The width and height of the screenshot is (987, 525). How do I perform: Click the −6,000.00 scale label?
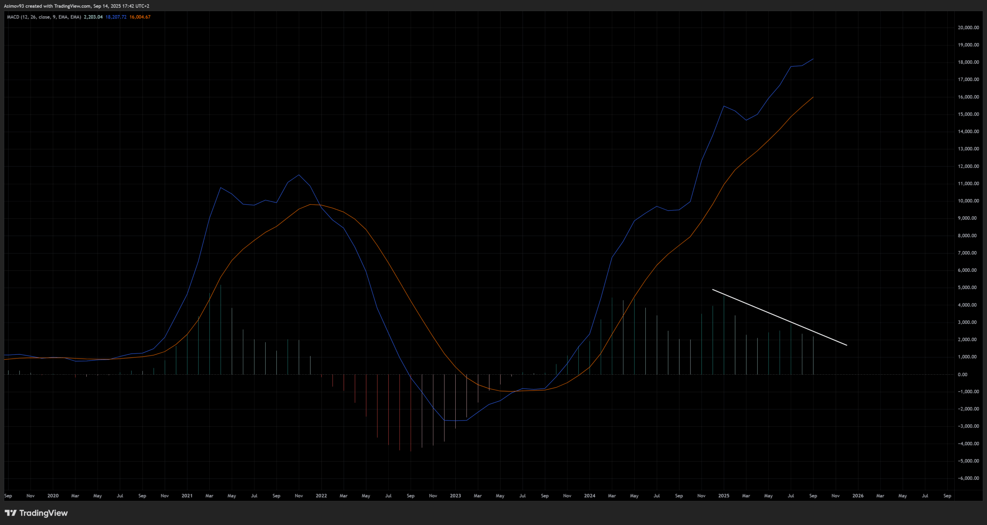tap(968, 478)
